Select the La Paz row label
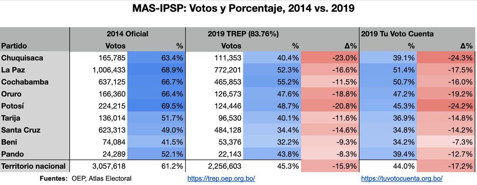The width and height of the screenshot is (477, 185). pos(12,70)
